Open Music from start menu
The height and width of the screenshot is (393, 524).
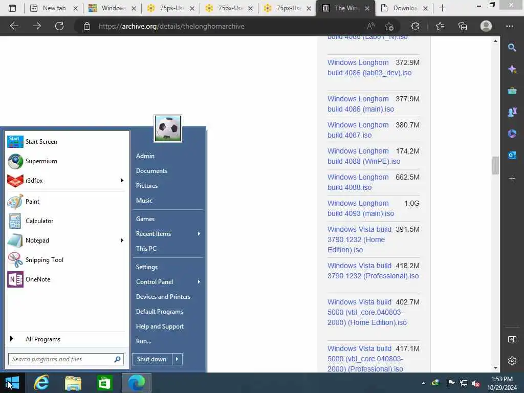click(144, 201)
